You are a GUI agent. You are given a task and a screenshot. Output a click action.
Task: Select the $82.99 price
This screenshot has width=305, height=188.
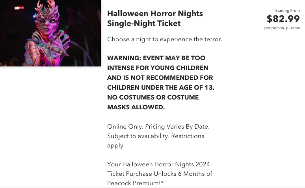(283, 19)
